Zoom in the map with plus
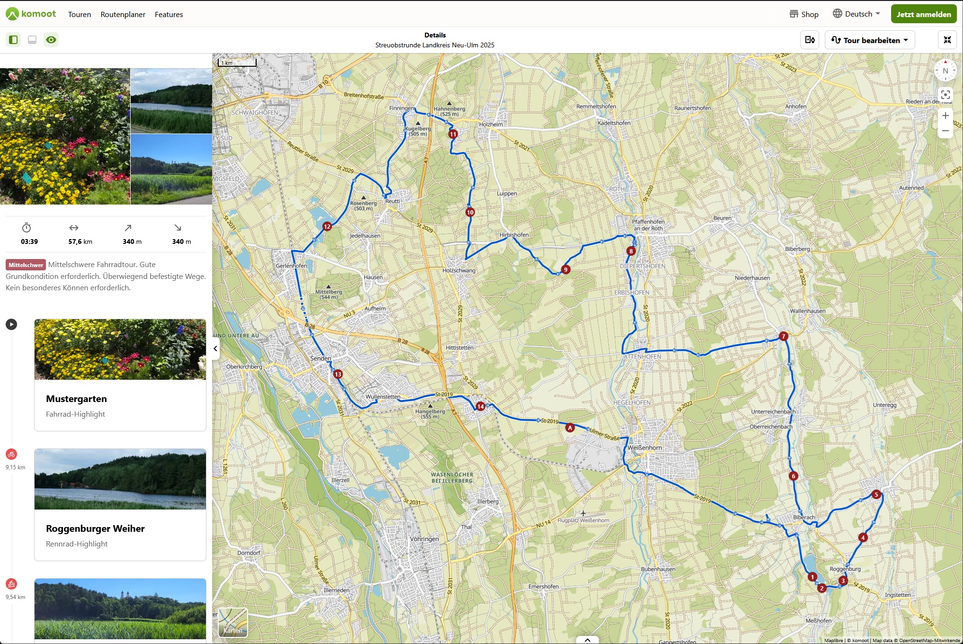Viewport: 963px width, 644px height. point(945,116)
